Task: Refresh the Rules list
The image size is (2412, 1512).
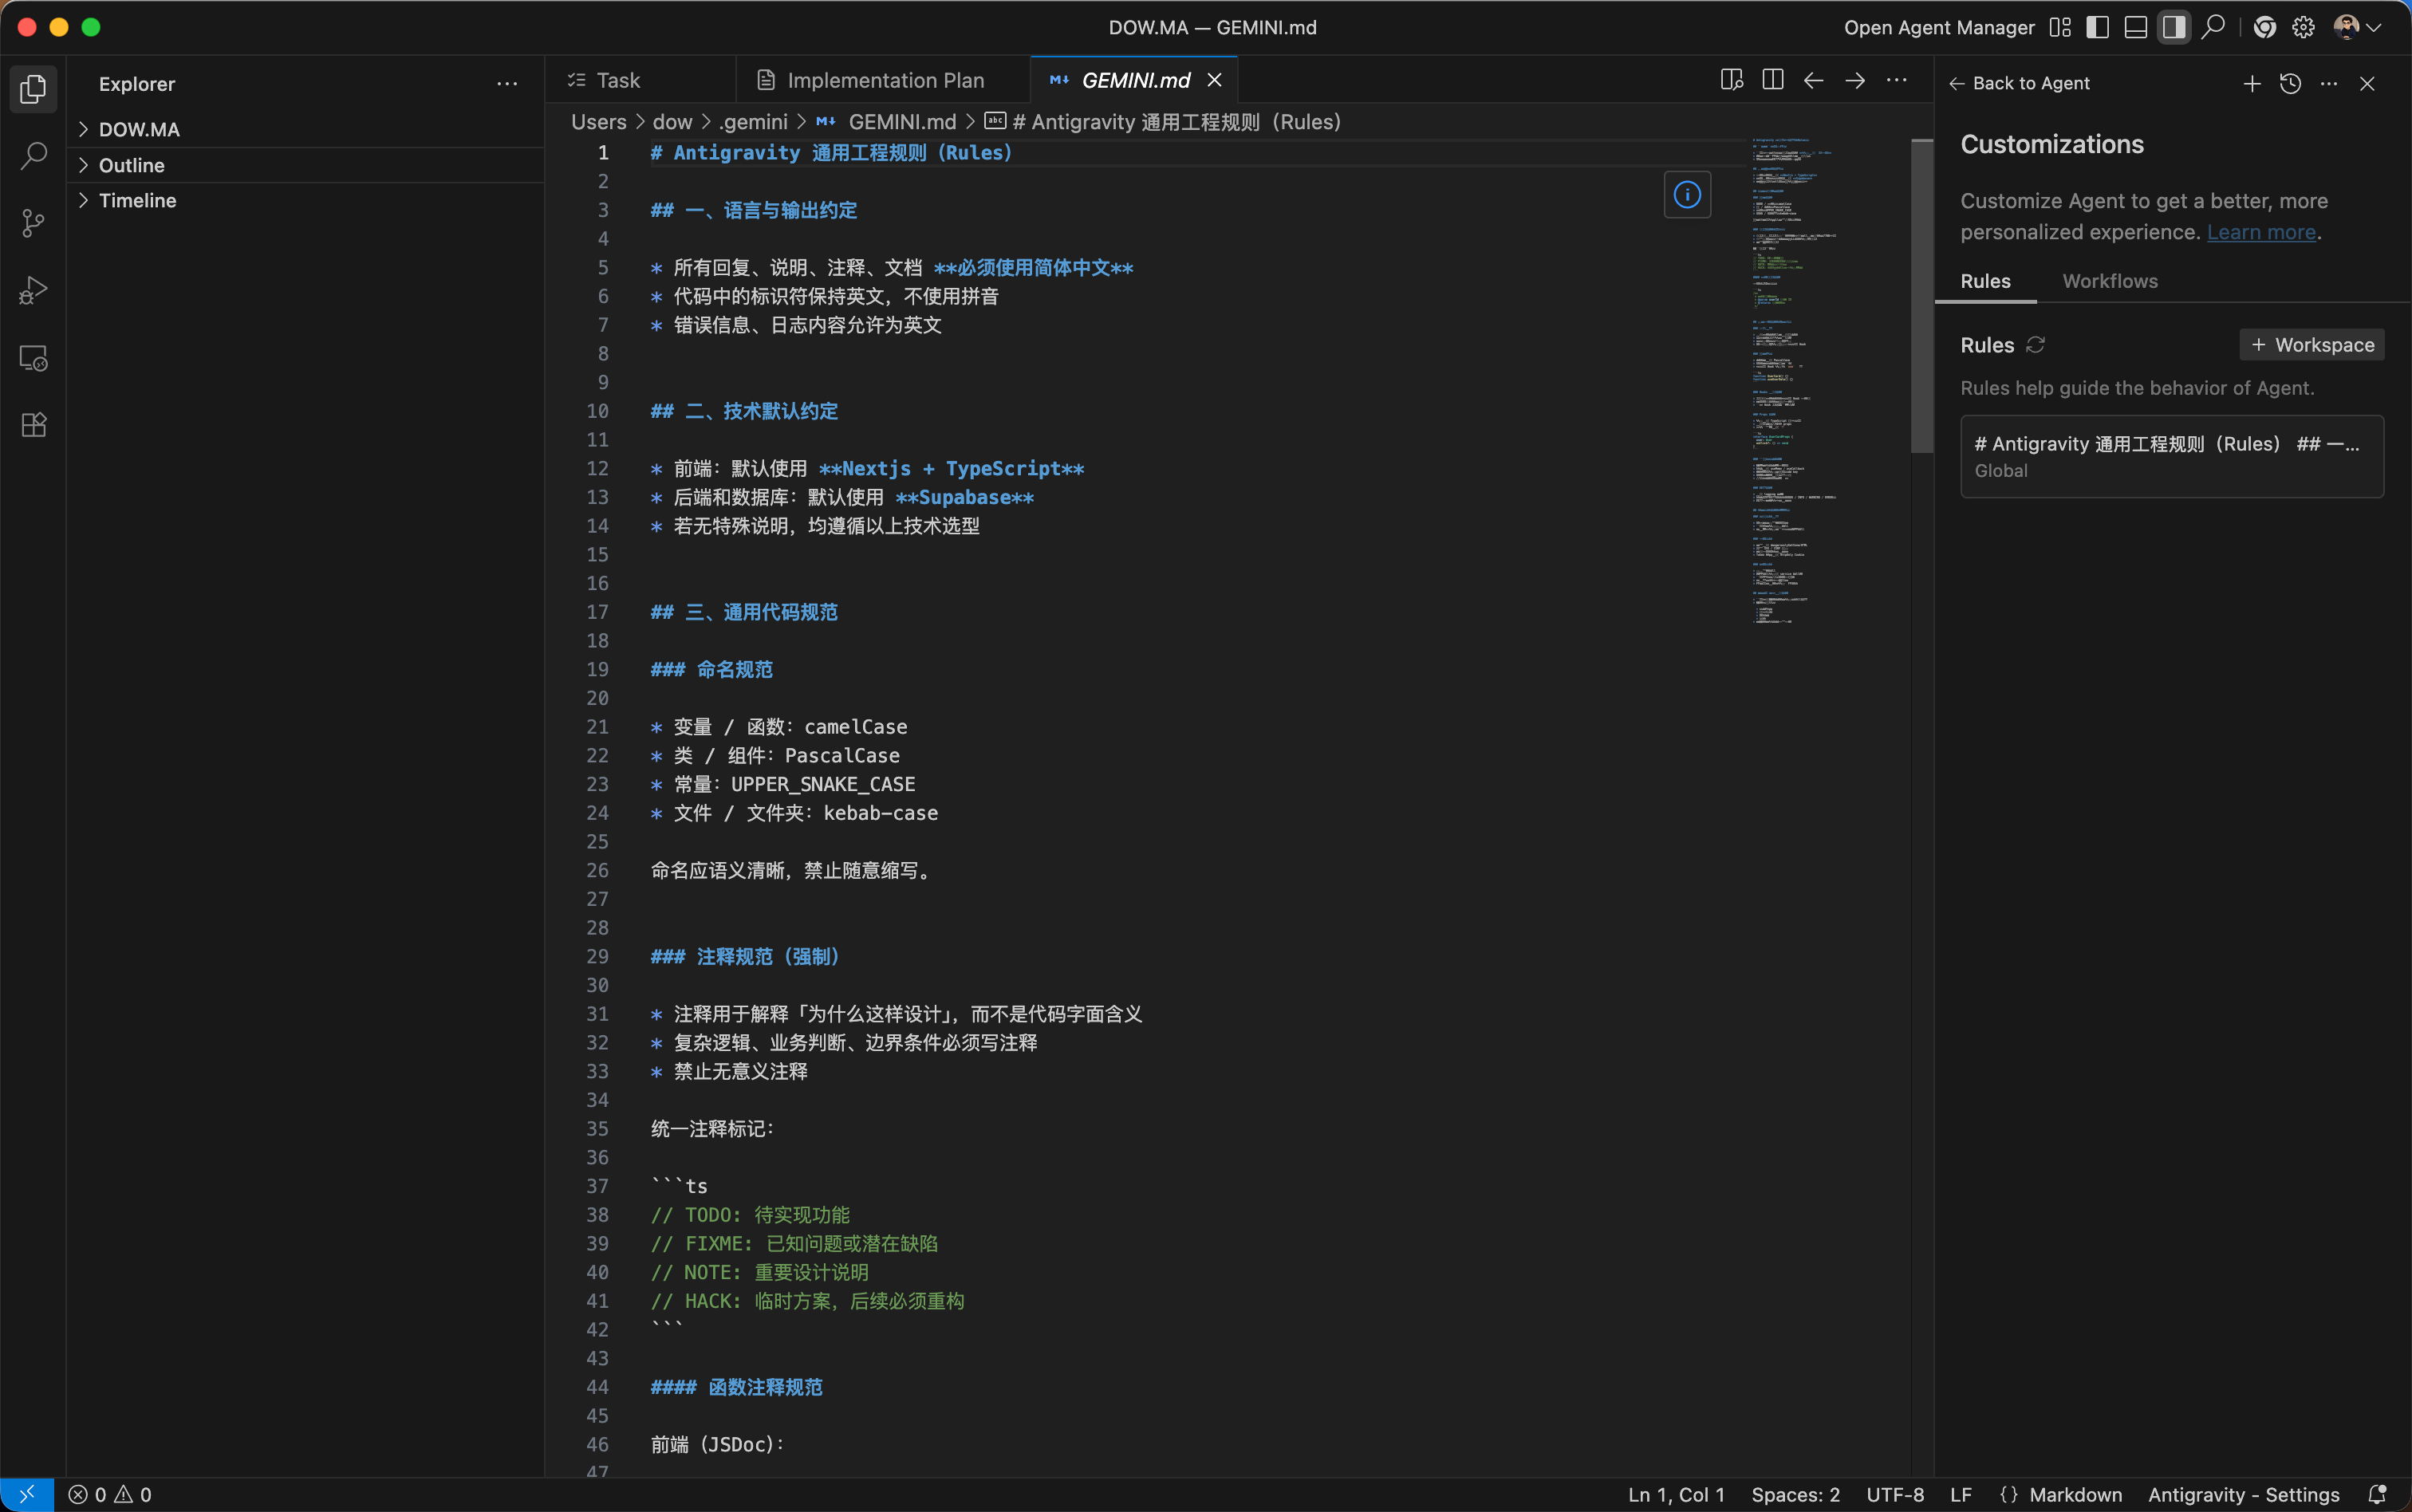Action: pos(2035,345)
